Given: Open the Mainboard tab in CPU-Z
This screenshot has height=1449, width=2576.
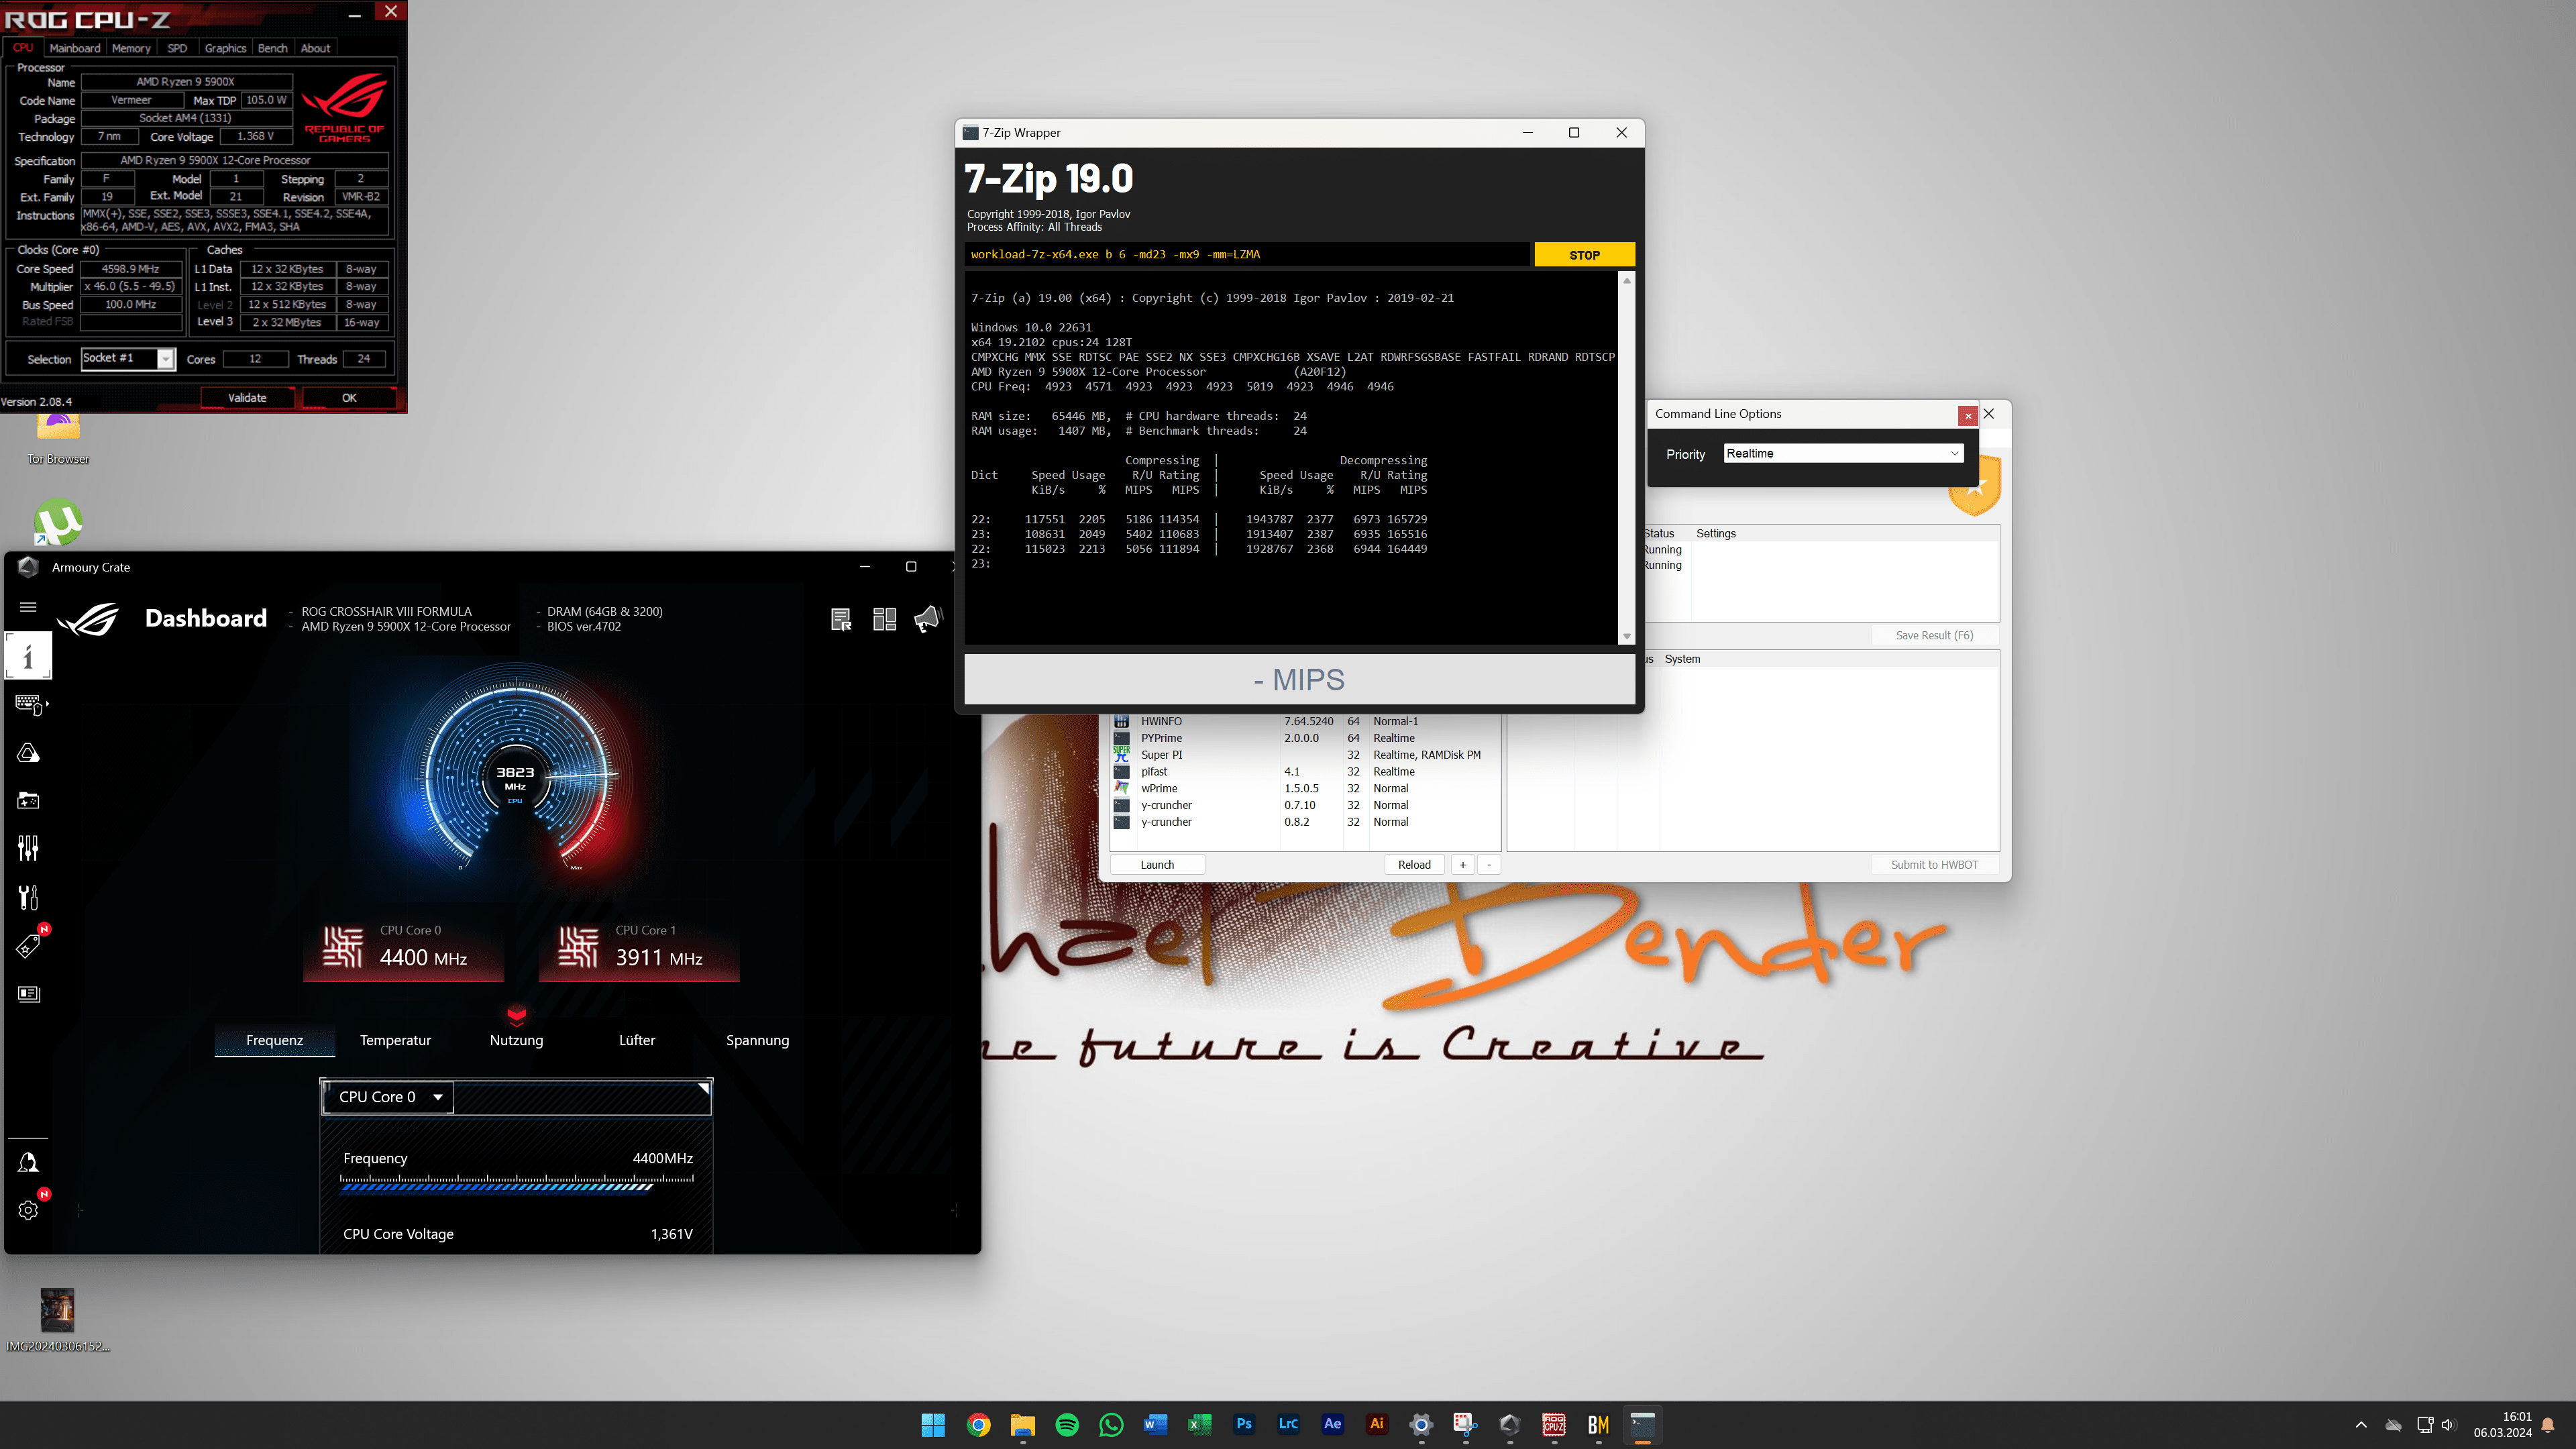Looking at the screenshot, I should pyautogui.click(x=75, y=48).
